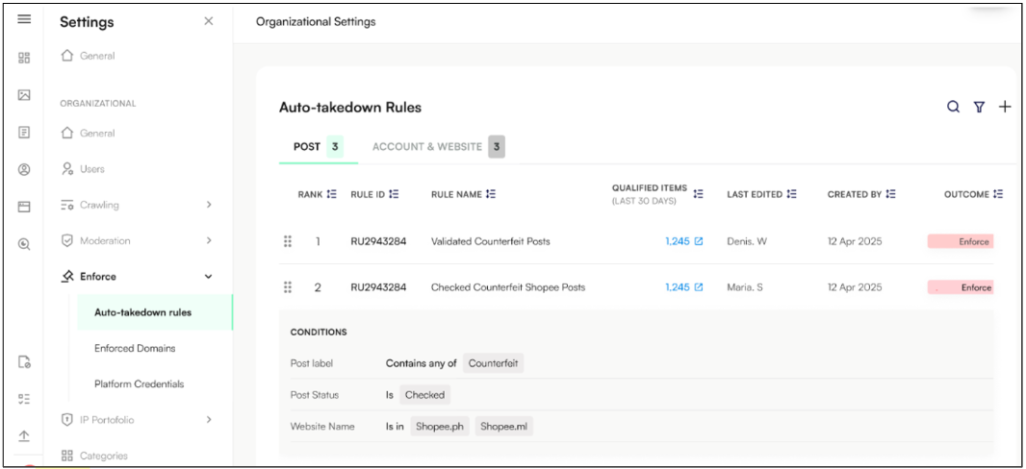This screenshot has height=469, width=1026.
Task: Open Enforced Domains settings page
Action: click(x=135, y=348)
